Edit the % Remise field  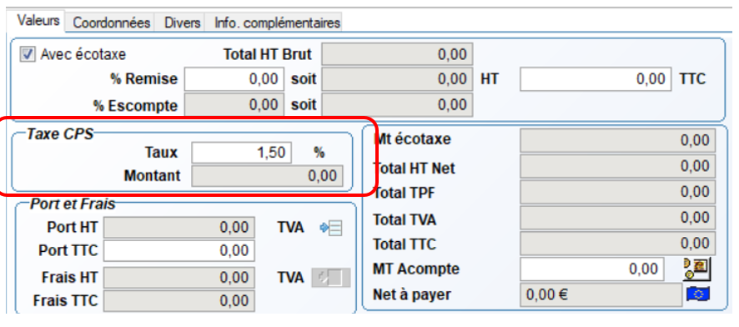tap(234, 78)
